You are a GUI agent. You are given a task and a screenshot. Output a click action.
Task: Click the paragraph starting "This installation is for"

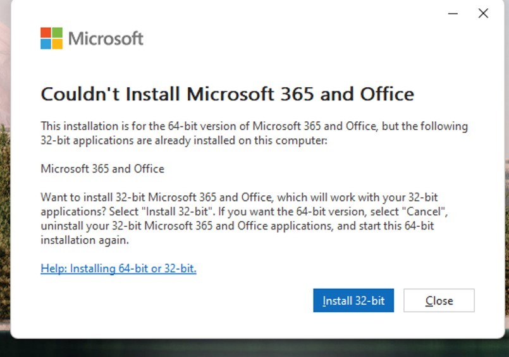point(254,133)
